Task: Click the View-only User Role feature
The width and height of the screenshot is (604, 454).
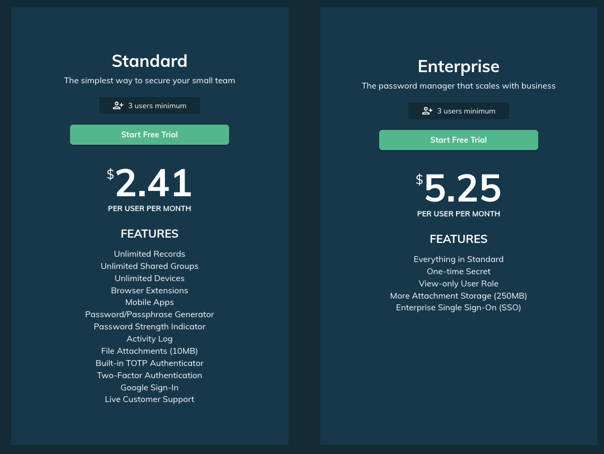Action: [x=458, y=284]
